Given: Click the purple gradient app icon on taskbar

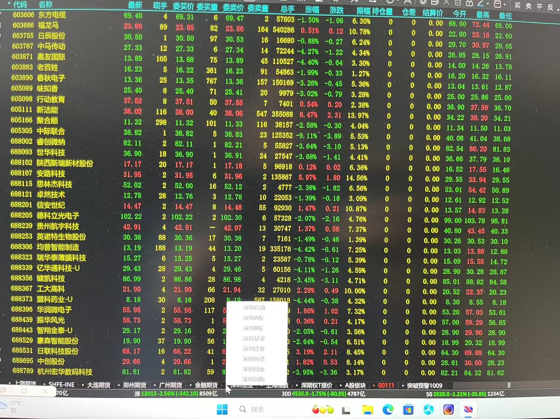Looking at the screenshot, I should pyautogui.click(x=448, y=409).
